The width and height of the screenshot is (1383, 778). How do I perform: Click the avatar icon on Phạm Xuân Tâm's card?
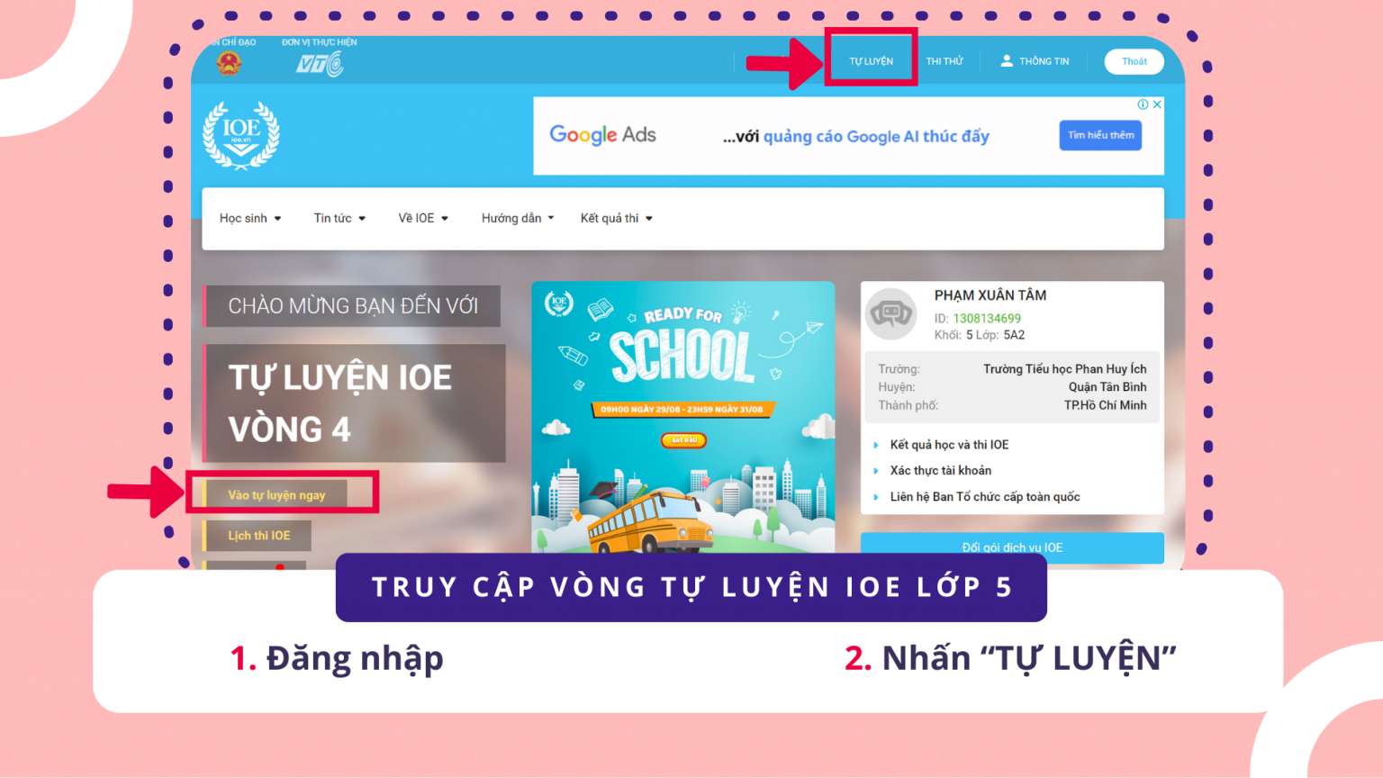tap(890, 314)
